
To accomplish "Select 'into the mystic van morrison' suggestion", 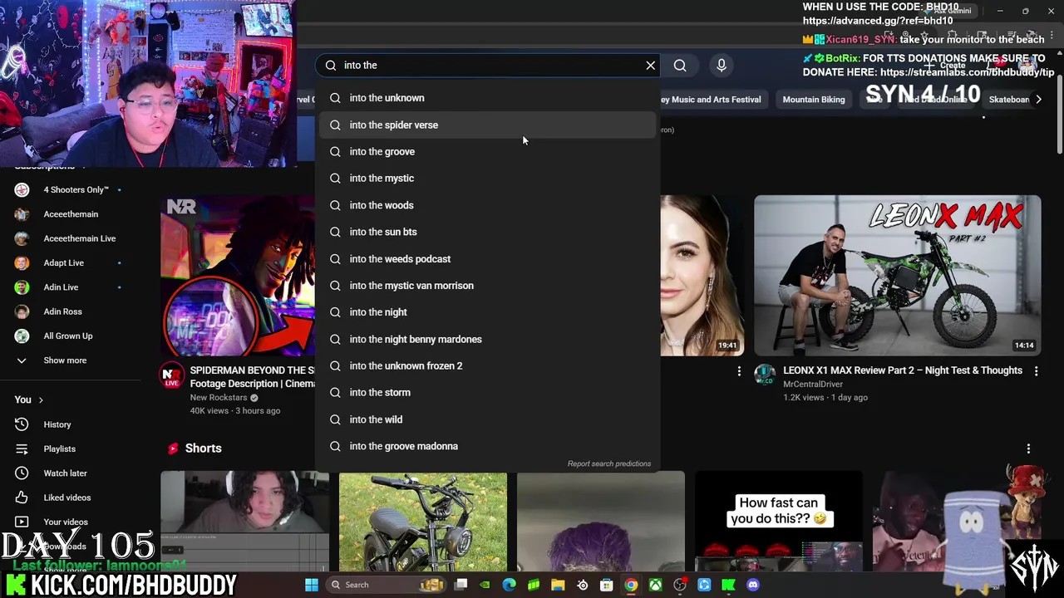I will tap(488, 286).
